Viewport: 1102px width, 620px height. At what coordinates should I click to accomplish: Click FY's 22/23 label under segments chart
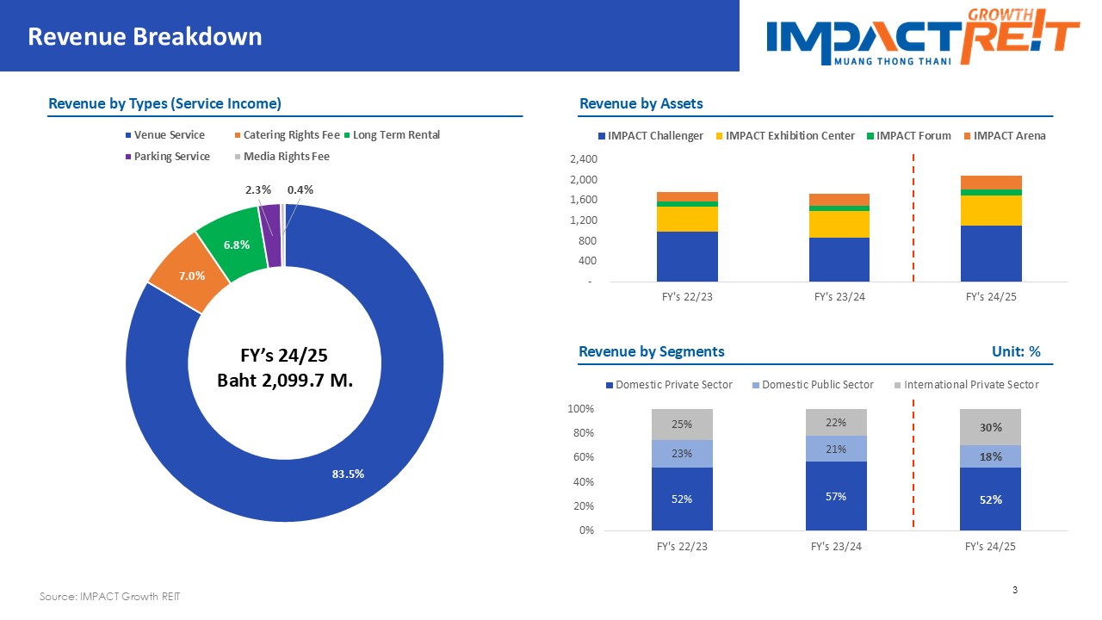click(683, 547)
